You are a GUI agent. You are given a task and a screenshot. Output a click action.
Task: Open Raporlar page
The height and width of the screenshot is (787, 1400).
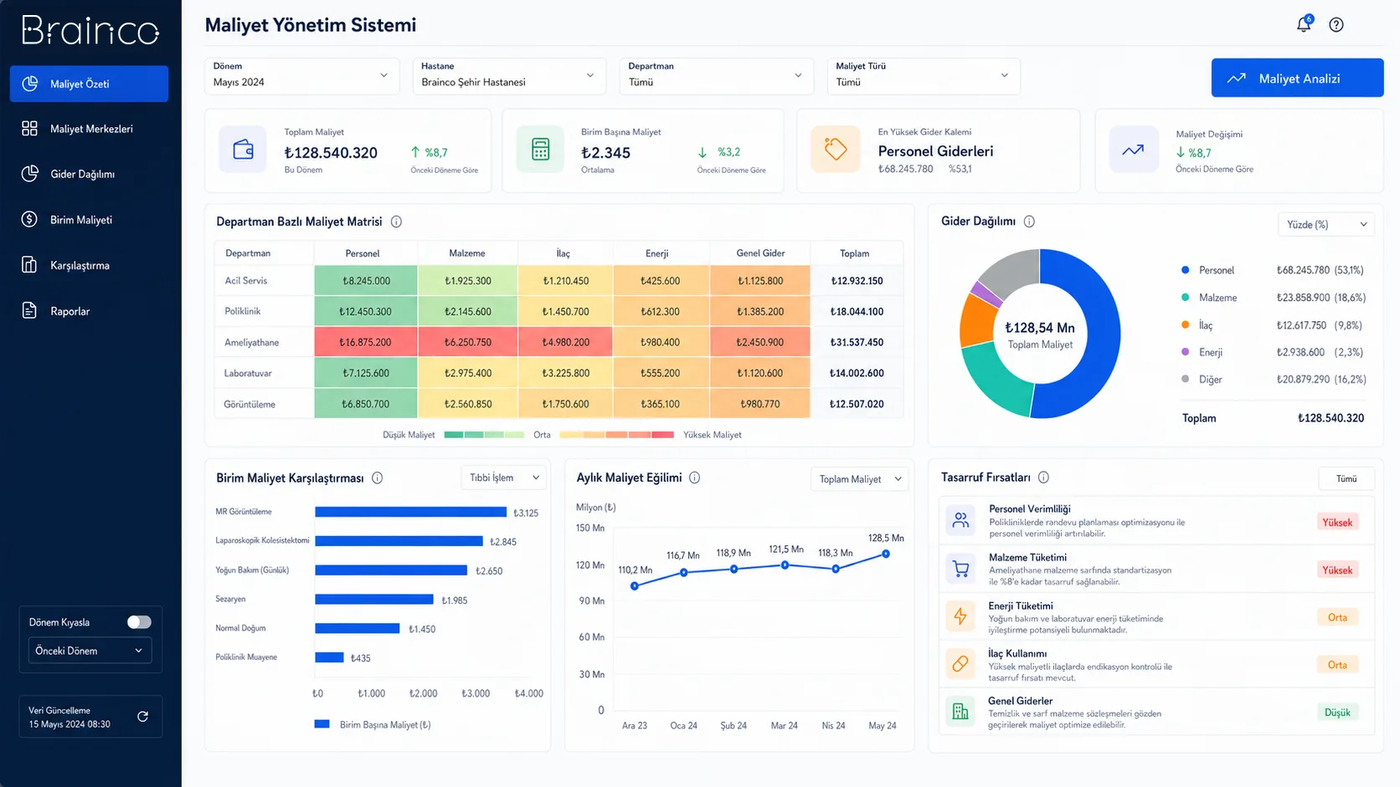pos(89,311)
